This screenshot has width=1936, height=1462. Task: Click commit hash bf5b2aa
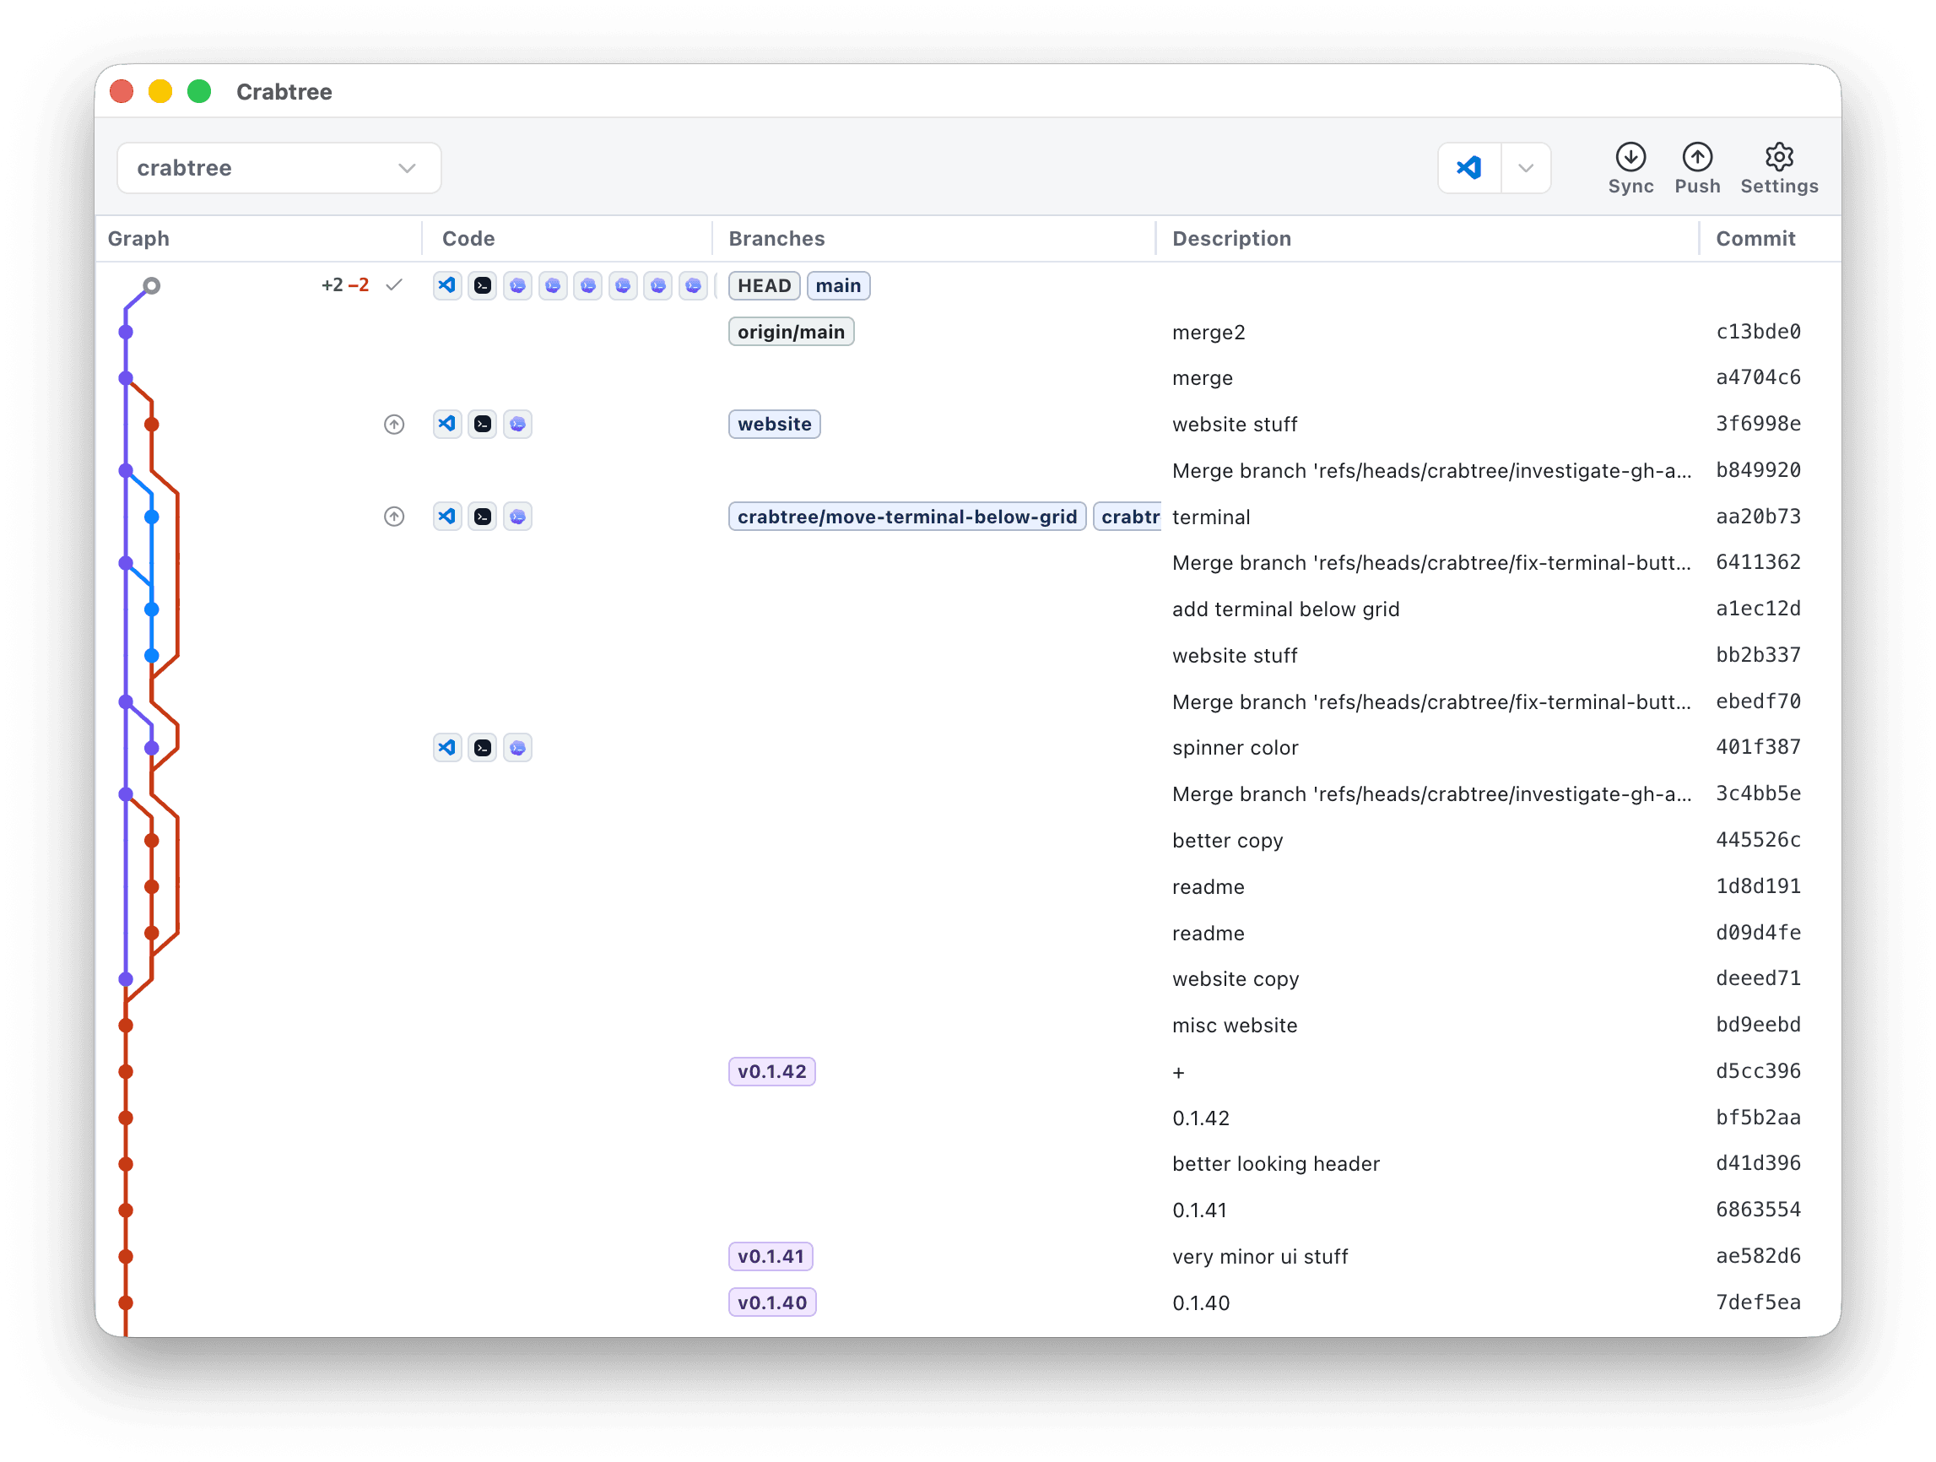coord(1757,1117)
